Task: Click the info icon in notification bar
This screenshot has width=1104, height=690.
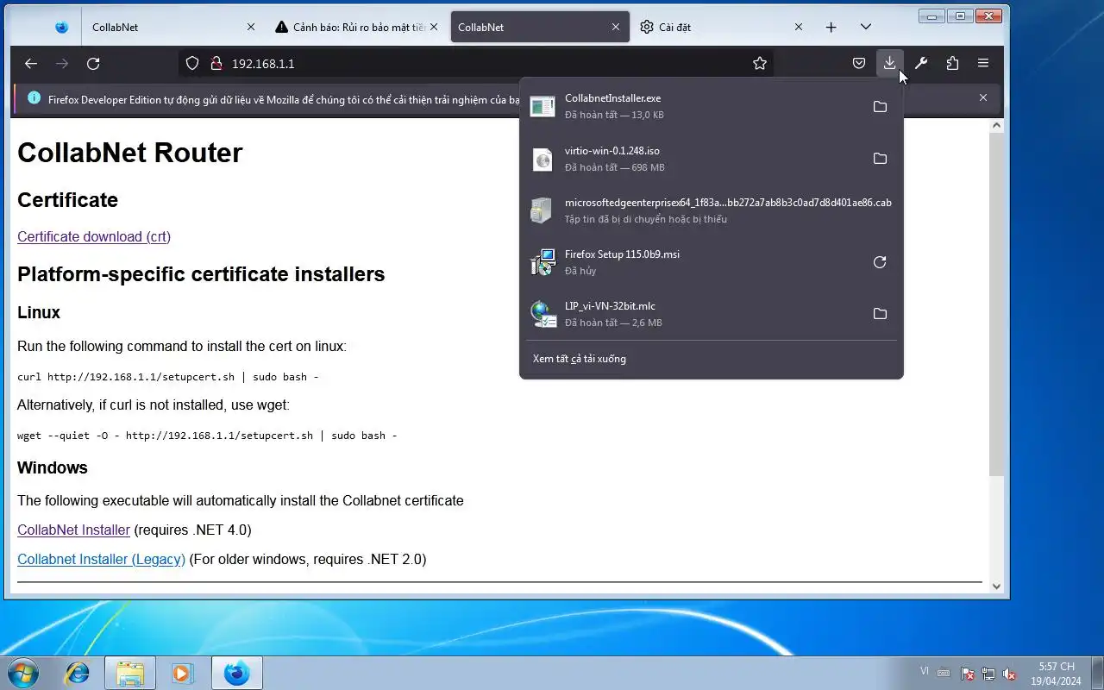Action: [x=34, y=98]
